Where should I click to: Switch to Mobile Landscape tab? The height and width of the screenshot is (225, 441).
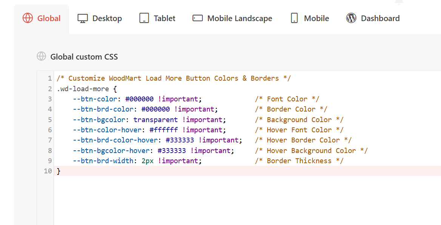coord(232,18)
